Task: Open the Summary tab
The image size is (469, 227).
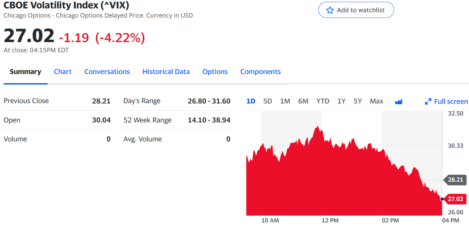Action: pyautogui.click(x=25, y=72)
